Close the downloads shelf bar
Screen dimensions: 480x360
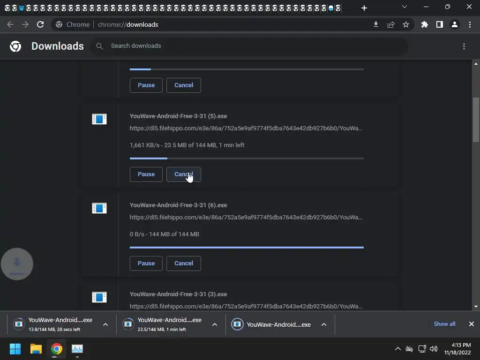click(x=472, y=324)
